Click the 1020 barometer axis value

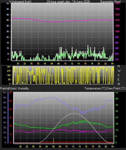tap(117, 9)
